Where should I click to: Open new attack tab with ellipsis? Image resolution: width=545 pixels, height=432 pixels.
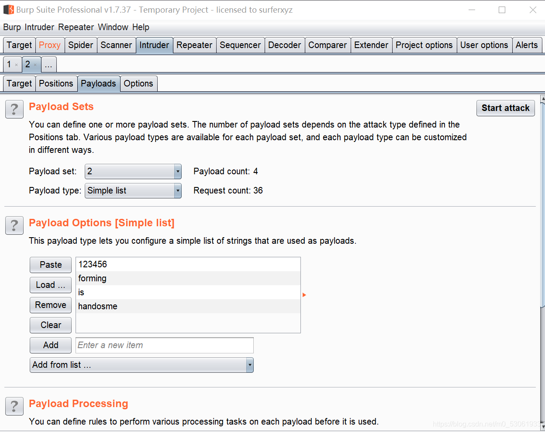pyautogui.click(x=48, y=65)
